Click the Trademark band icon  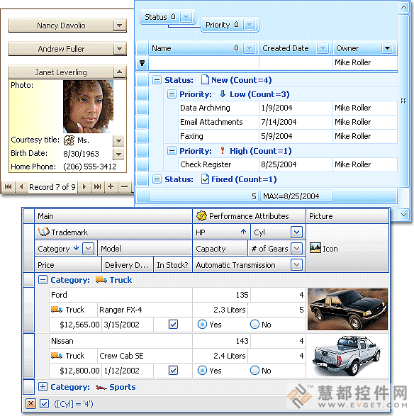pyautogui.click(x=43, y=232)
